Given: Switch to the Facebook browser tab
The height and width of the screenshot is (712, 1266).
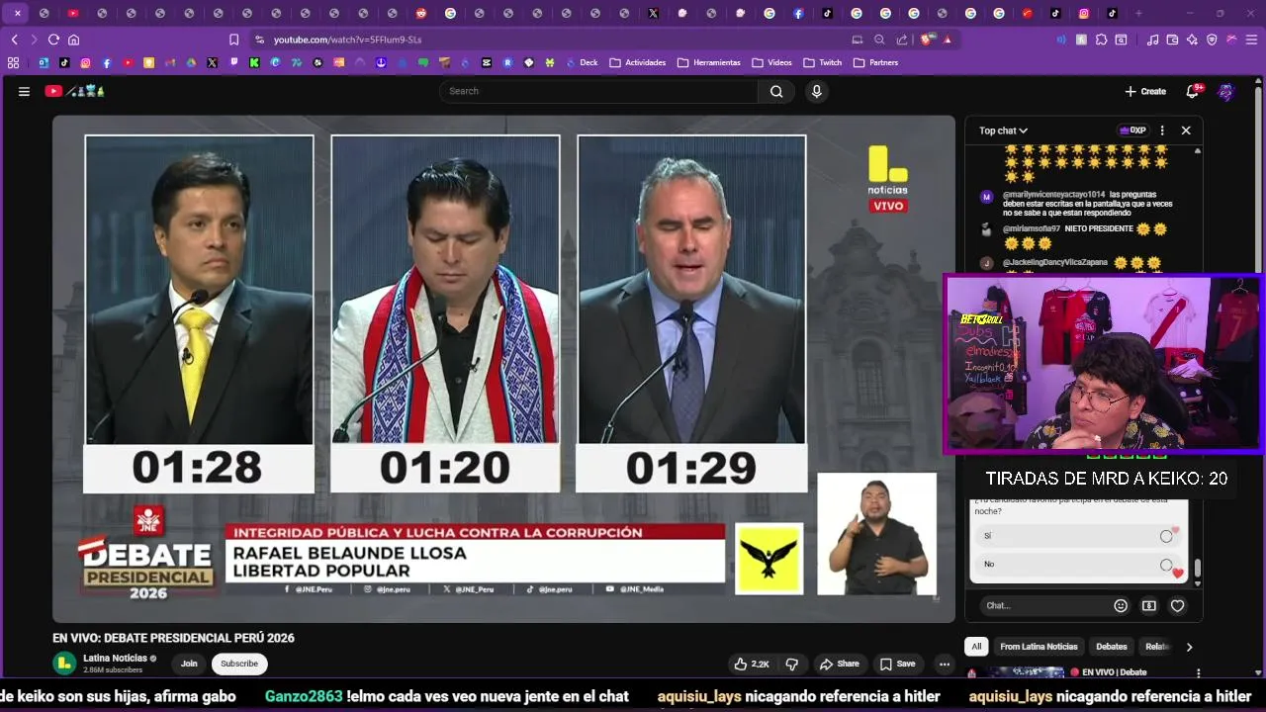Looking at the screenshot, I should pyautogui.click(x=798, y=13).
